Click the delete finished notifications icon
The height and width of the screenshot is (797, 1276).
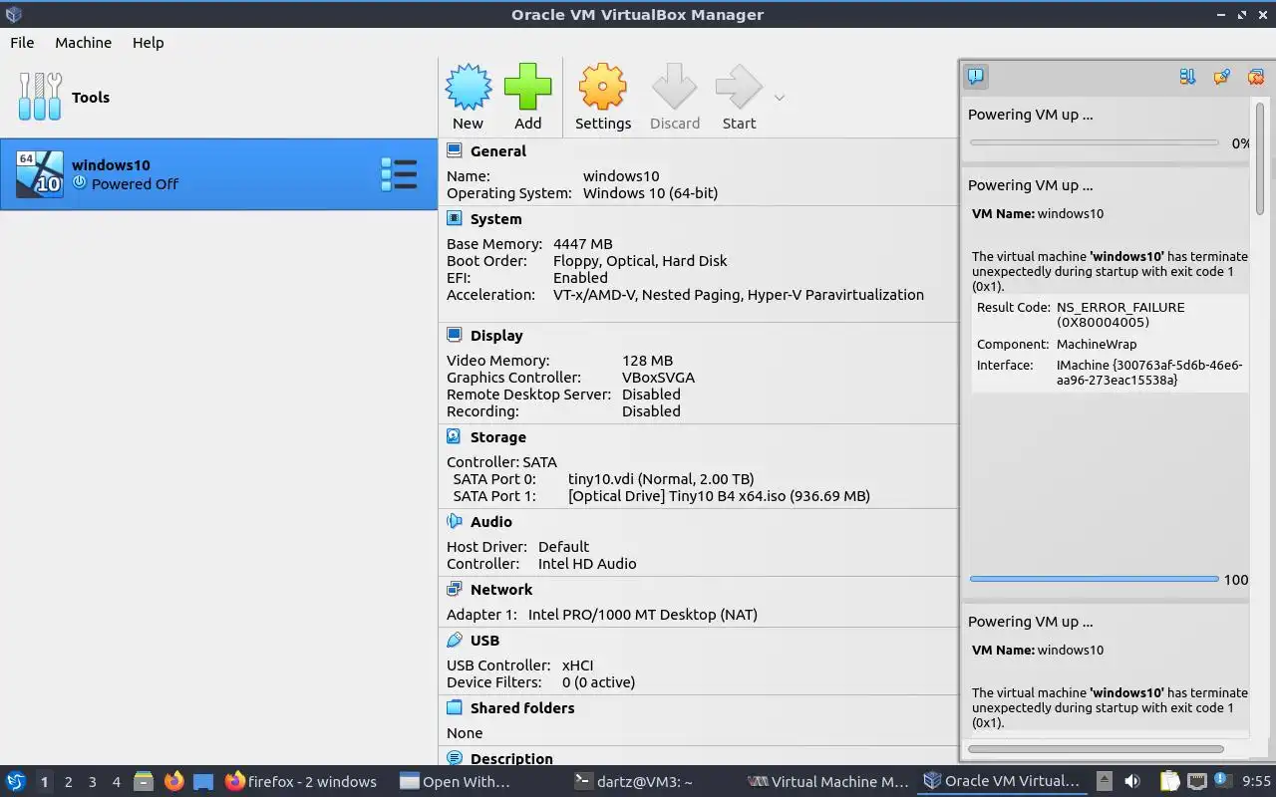[x=1256, y=76]
